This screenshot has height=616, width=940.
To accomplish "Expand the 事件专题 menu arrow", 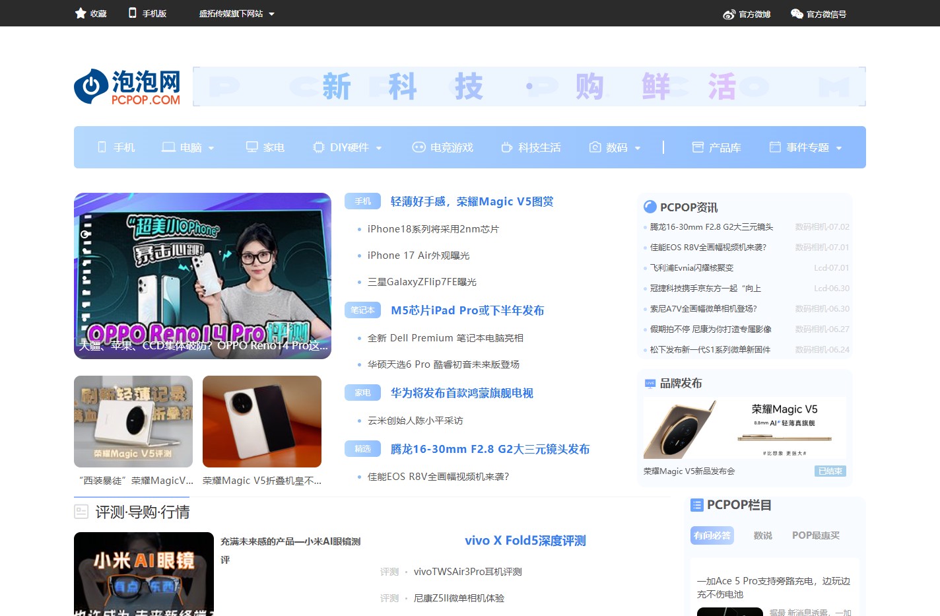I will click(x=839, y=148).
